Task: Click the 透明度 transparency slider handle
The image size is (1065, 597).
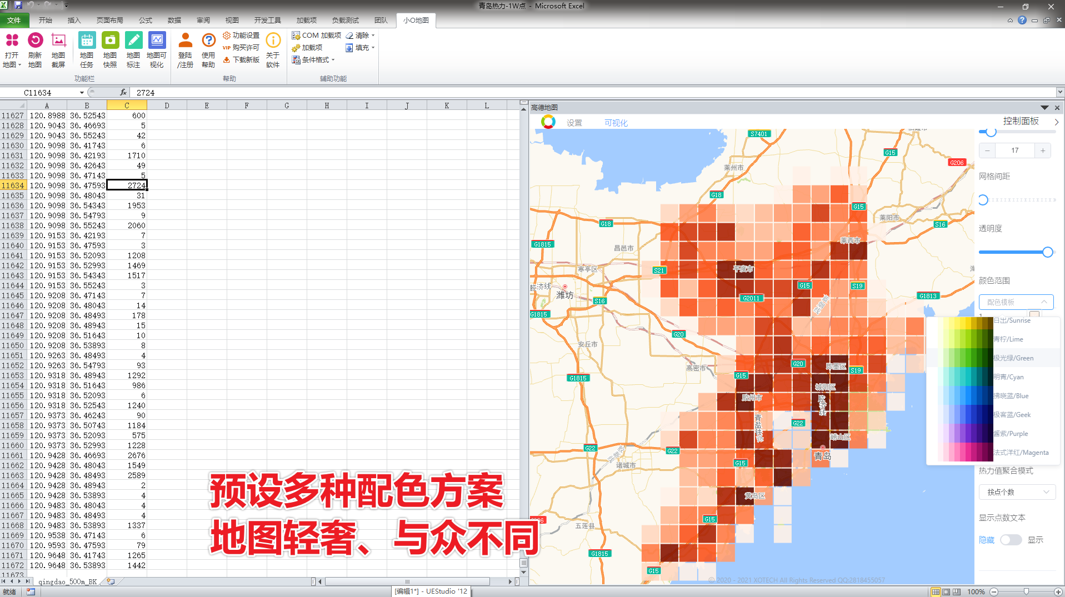Action: tap(1048, 252)
